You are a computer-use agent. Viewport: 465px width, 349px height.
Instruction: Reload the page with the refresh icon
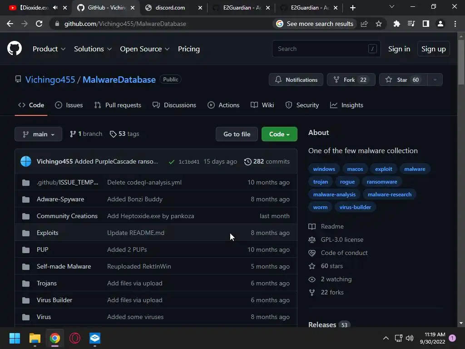(39, 24)
